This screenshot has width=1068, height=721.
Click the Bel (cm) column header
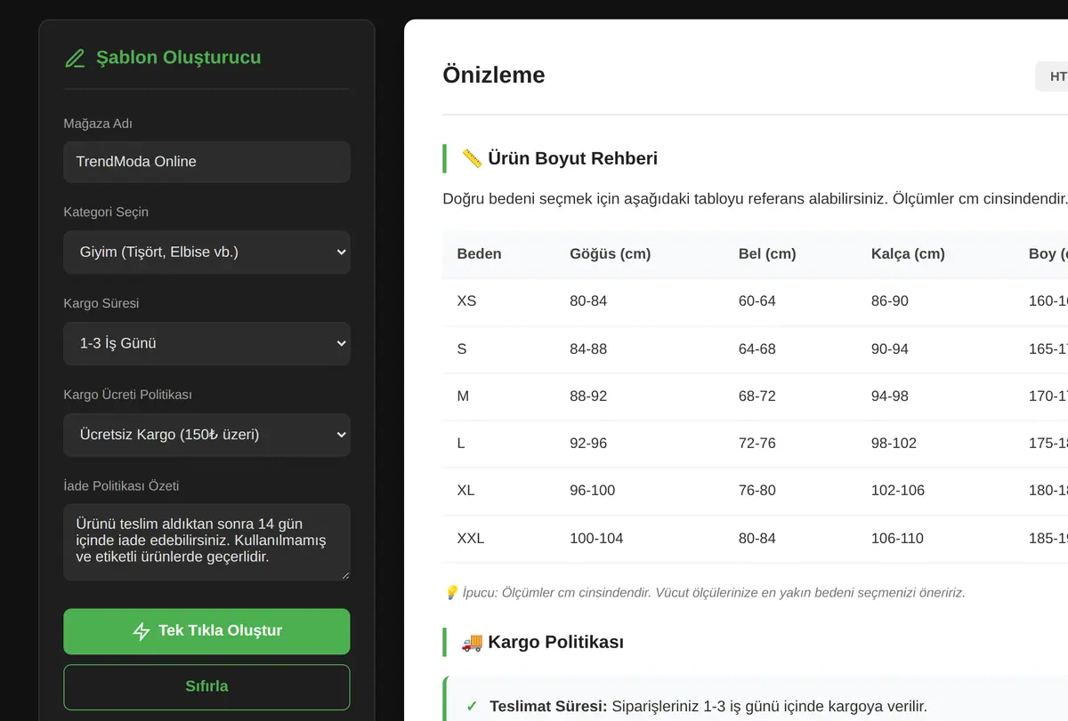(767, 254)
